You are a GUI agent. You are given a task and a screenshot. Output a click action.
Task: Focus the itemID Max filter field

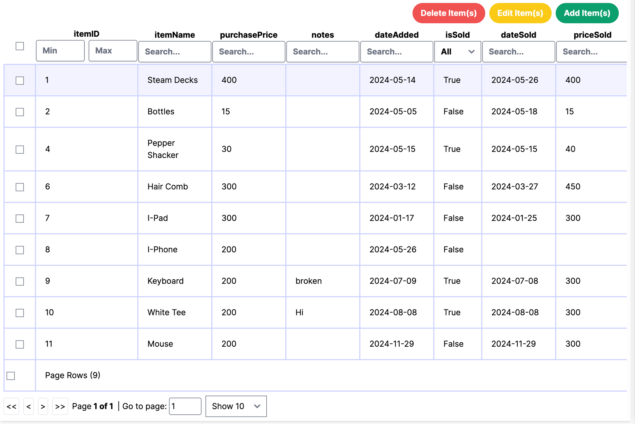point(113,51)
